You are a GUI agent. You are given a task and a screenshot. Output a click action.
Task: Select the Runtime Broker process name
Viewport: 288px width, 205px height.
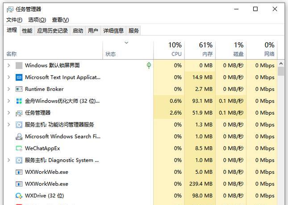[x=44, y=89]
